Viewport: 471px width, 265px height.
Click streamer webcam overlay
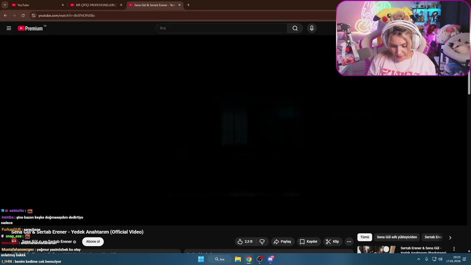(x=403, y=38)
